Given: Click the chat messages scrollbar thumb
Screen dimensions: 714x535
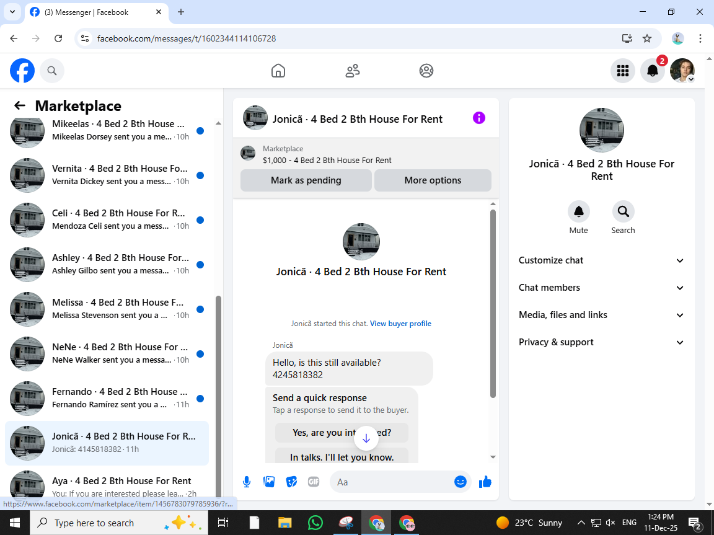Looking at the screenshot, I should click(493, 303).
